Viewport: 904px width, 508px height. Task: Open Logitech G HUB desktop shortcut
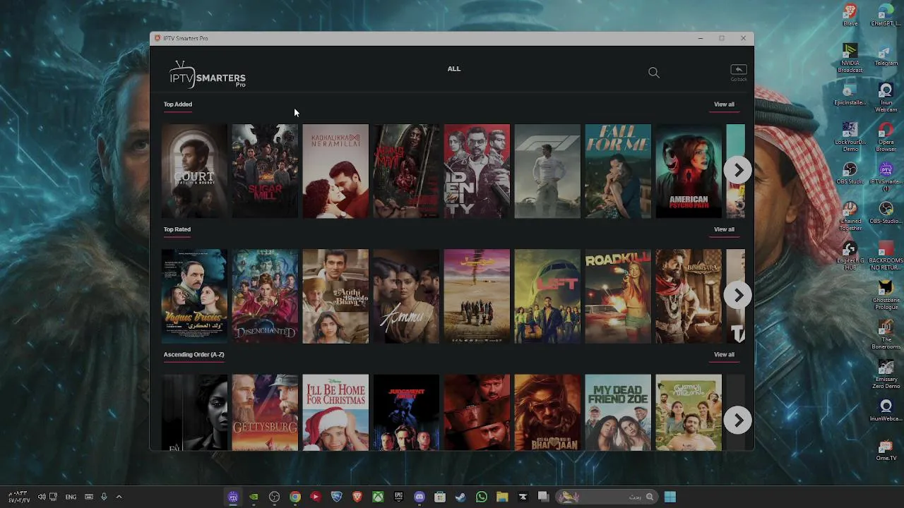click(850, 255)
